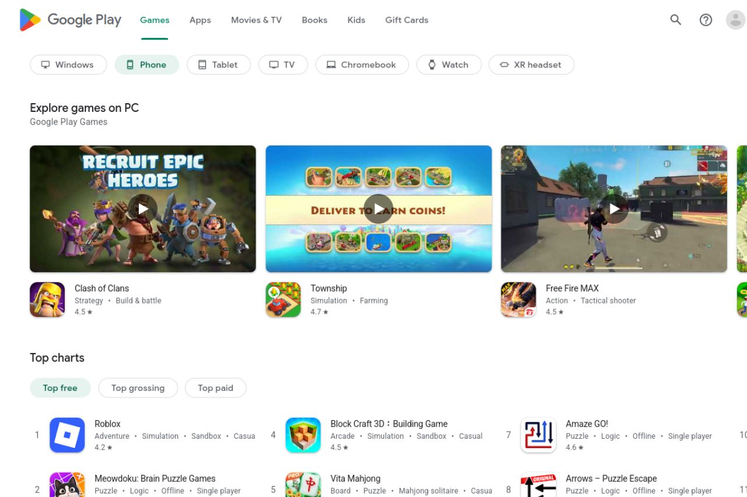
Task: Open the Township app icon
Action: click(283, 299)
